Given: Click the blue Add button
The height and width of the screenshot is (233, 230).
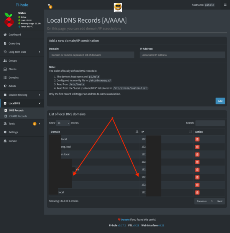Looking at the screenshot, I should click(x=220, y=101).
